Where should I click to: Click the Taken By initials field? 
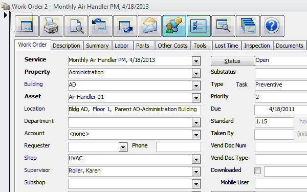coord(274,135)
